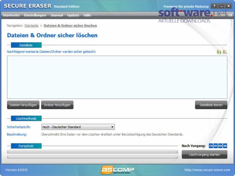Toggle the SB standby after-process option
The width and height of the screenshot is (235, 176).
click(225, 146)
